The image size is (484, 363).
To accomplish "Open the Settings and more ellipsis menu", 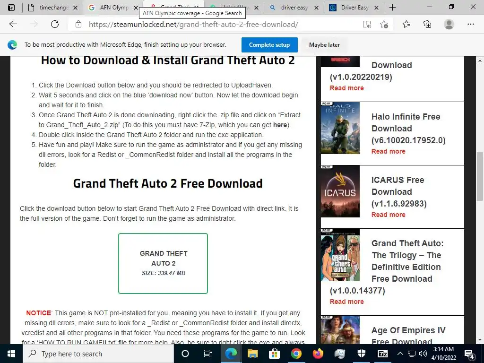I will click(470, 24).
